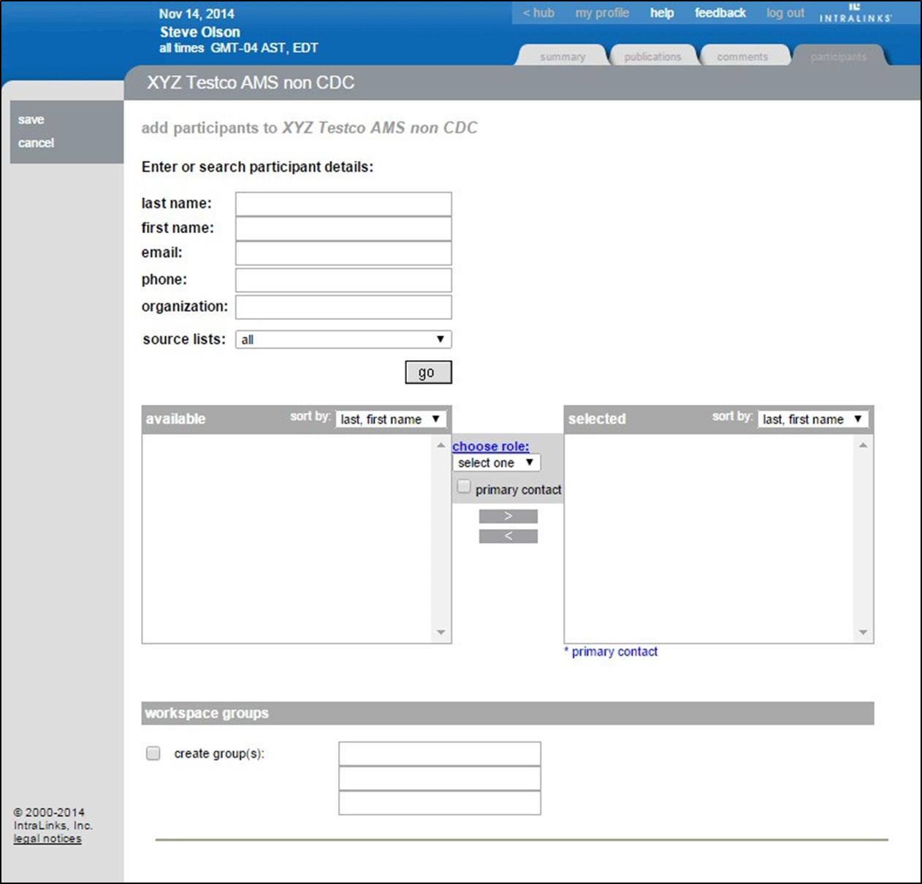922x884 pixels.
Task: Click the left-arrow button to remove participants
Action: pos(508,536)
